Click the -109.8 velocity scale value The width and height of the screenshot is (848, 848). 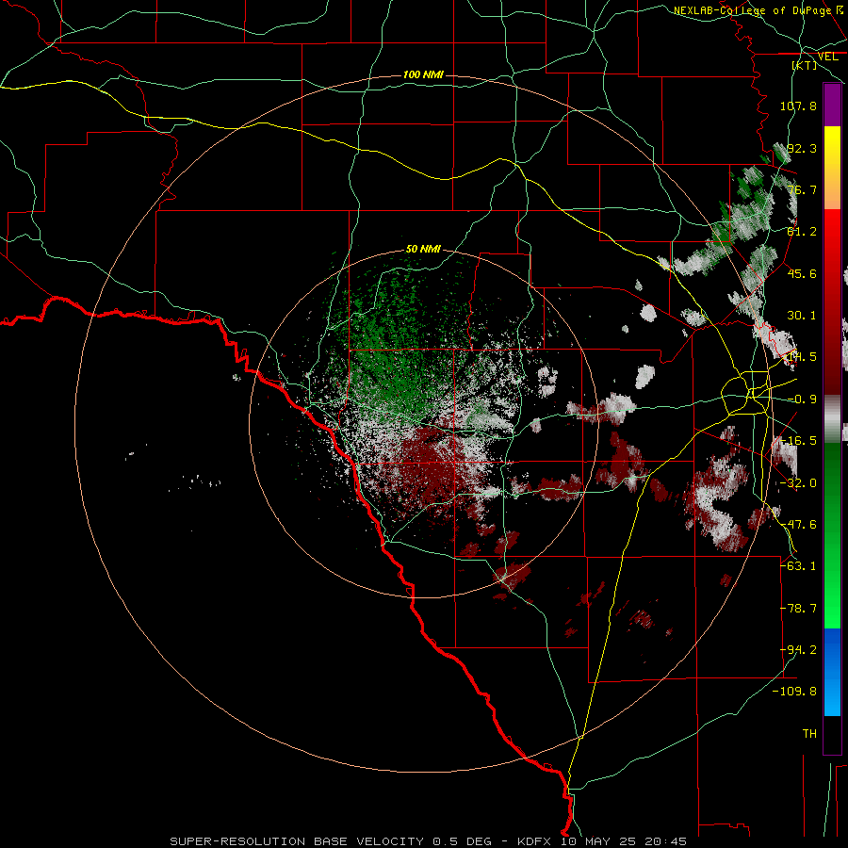tap(794, 692)
